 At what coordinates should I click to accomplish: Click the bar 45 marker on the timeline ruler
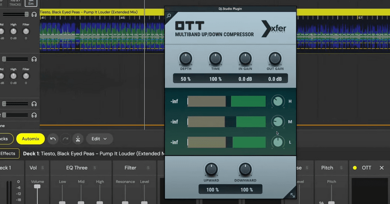[x=123, y=18]
